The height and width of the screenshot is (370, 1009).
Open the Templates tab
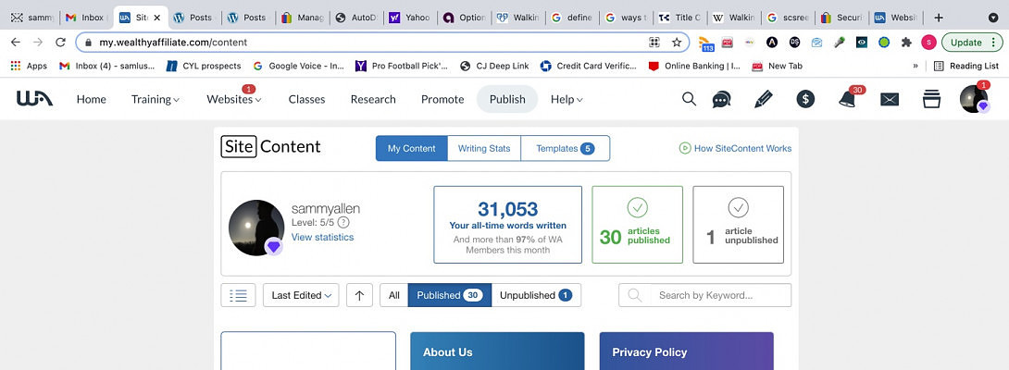coord(565,148)
